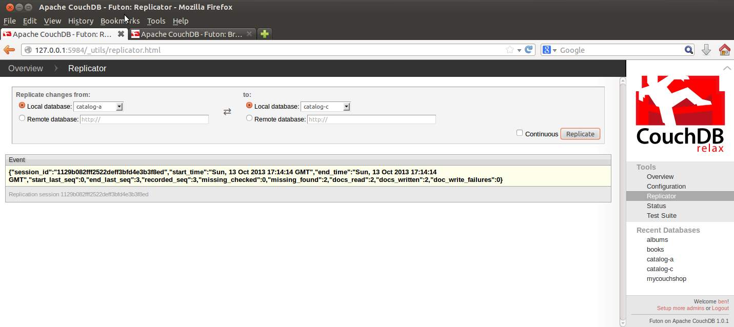Click the page vertical scrollbar
Screen dimensions: 734x327
[623, 201]
